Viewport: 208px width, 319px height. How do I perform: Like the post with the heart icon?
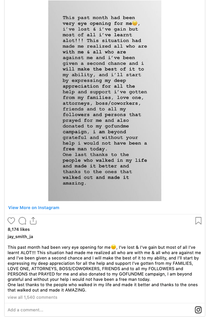[x=11, y=221]
